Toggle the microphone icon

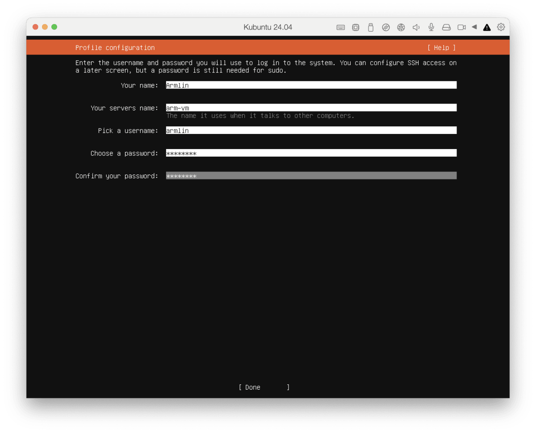tap(431, 27)
